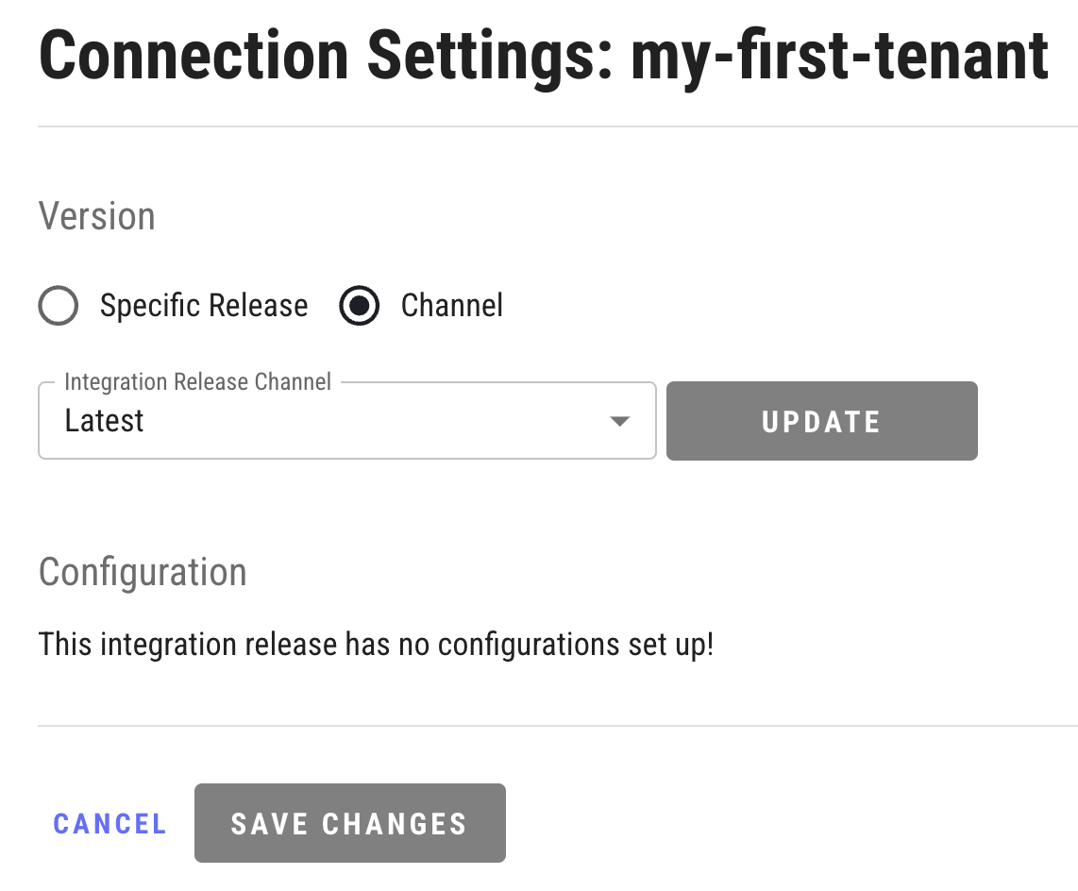Viewport: 1078px width, 891px height.
Task: Click the "Latest" value in the dropdown
Action: point(105,421)
